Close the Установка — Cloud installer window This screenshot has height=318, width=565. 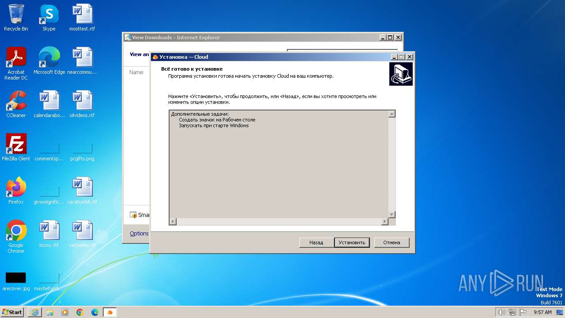(x=409, y=57)
